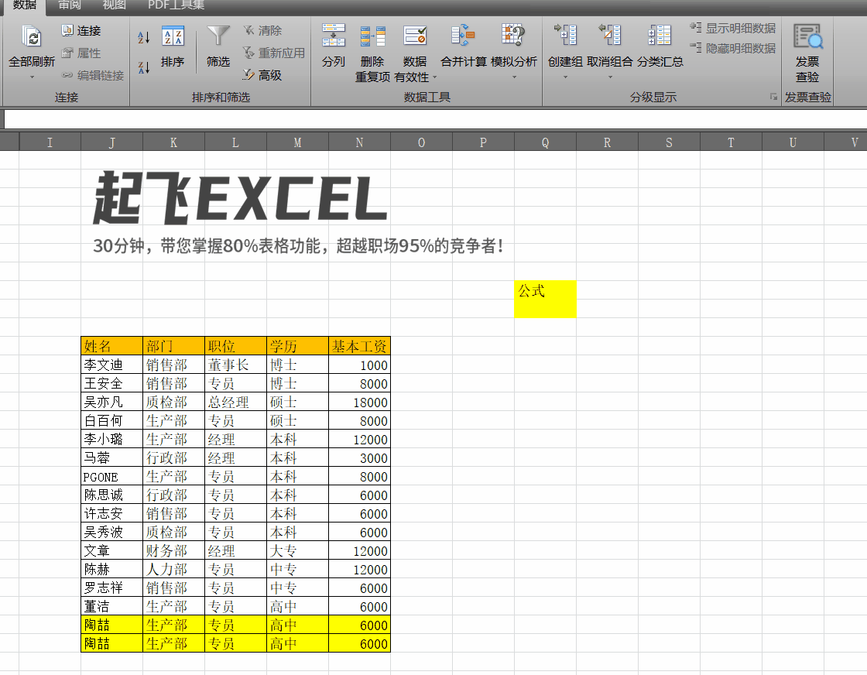867x675 pixels.
Task: Click the Ungroup (取消组合) icon
Action: point(609,36)
